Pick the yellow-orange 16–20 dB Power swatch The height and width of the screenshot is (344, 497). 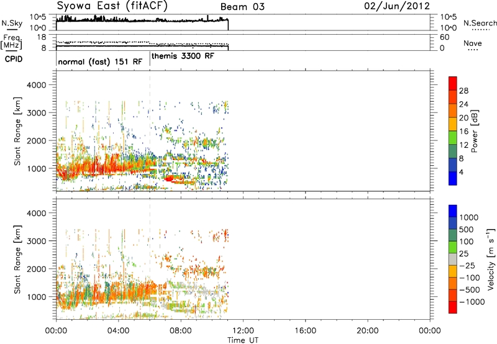453,124
